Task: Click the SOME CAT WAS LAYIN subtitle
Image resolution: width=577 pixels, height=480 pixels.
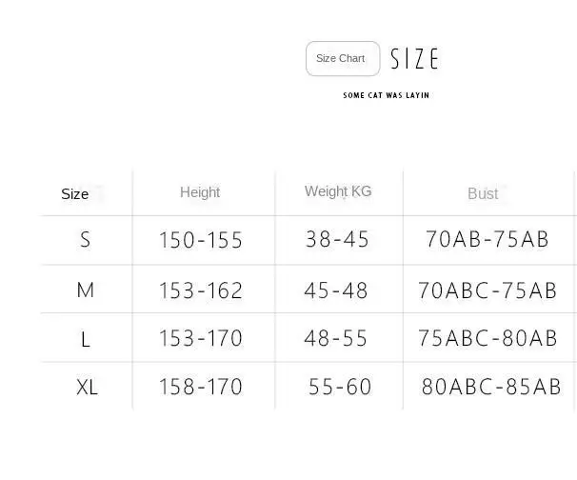Action: point(386,95)
